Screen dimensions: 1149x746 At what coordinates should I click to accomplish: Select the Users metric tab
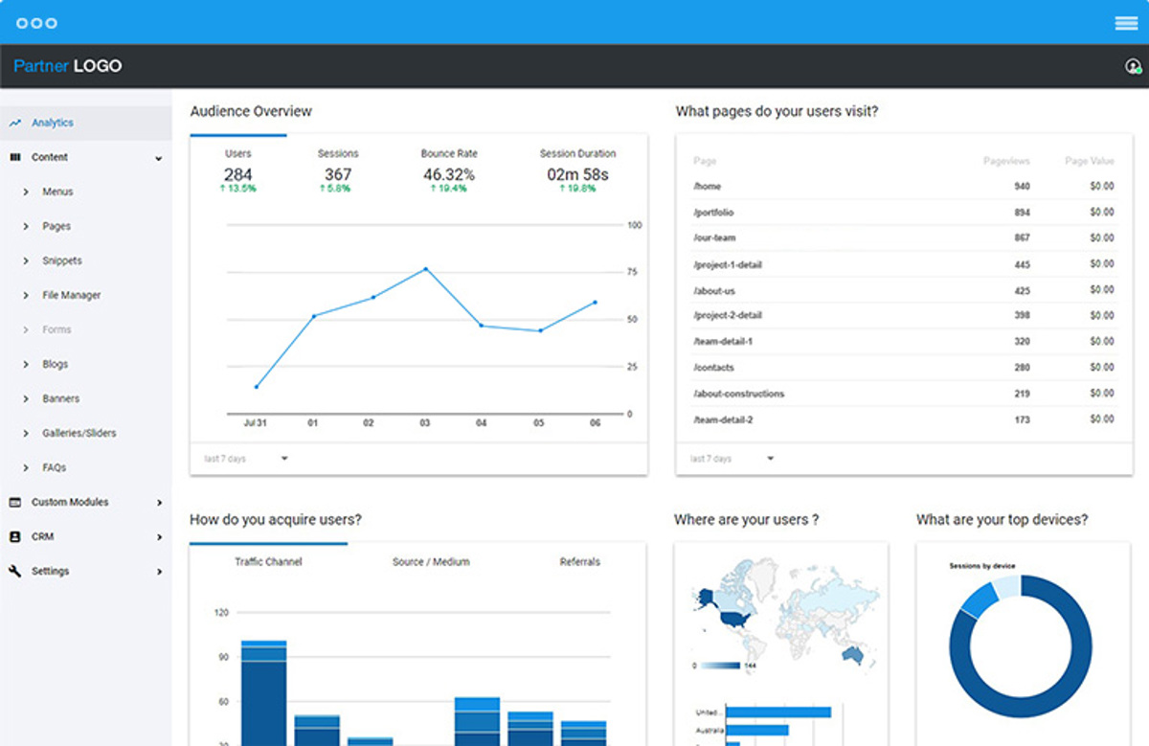pyautogui.click(x=238, y=170)
